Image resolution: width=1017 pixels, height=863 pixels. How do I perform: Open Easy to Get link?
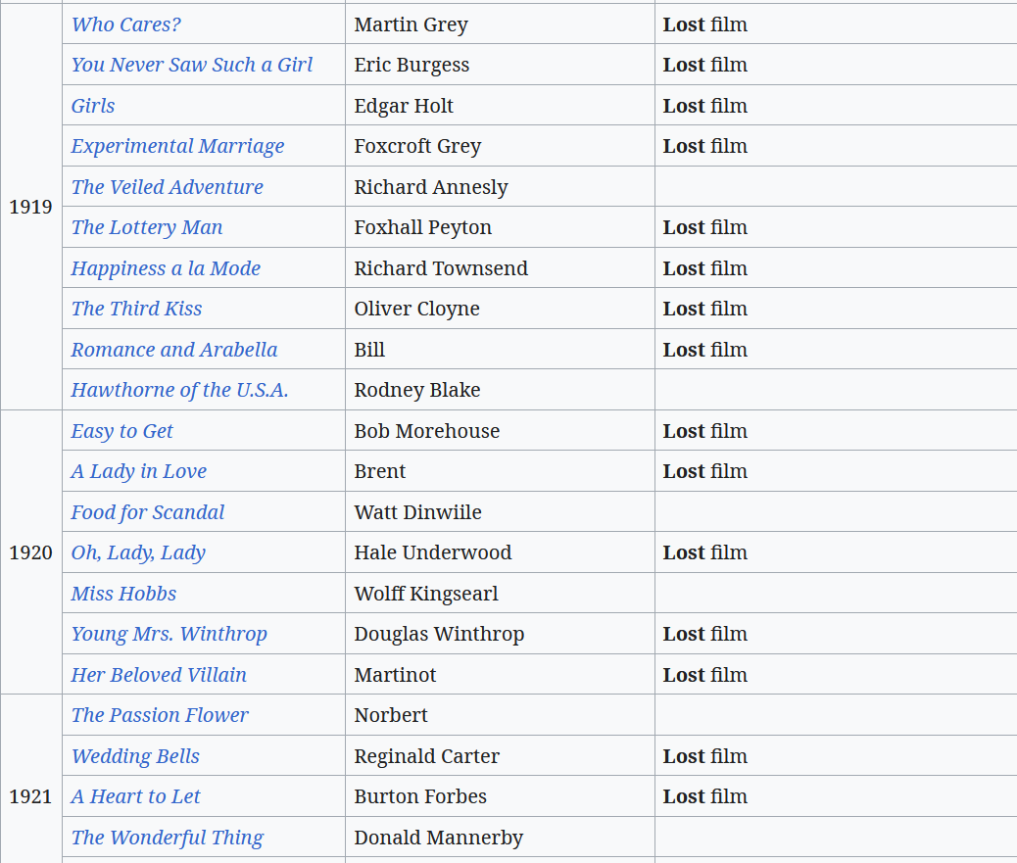121,431
